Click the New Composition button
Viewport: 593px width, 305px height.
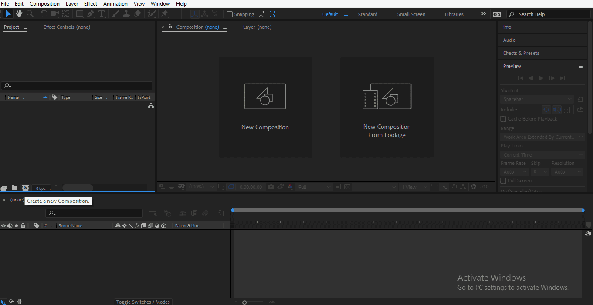(x=265, y=107)
